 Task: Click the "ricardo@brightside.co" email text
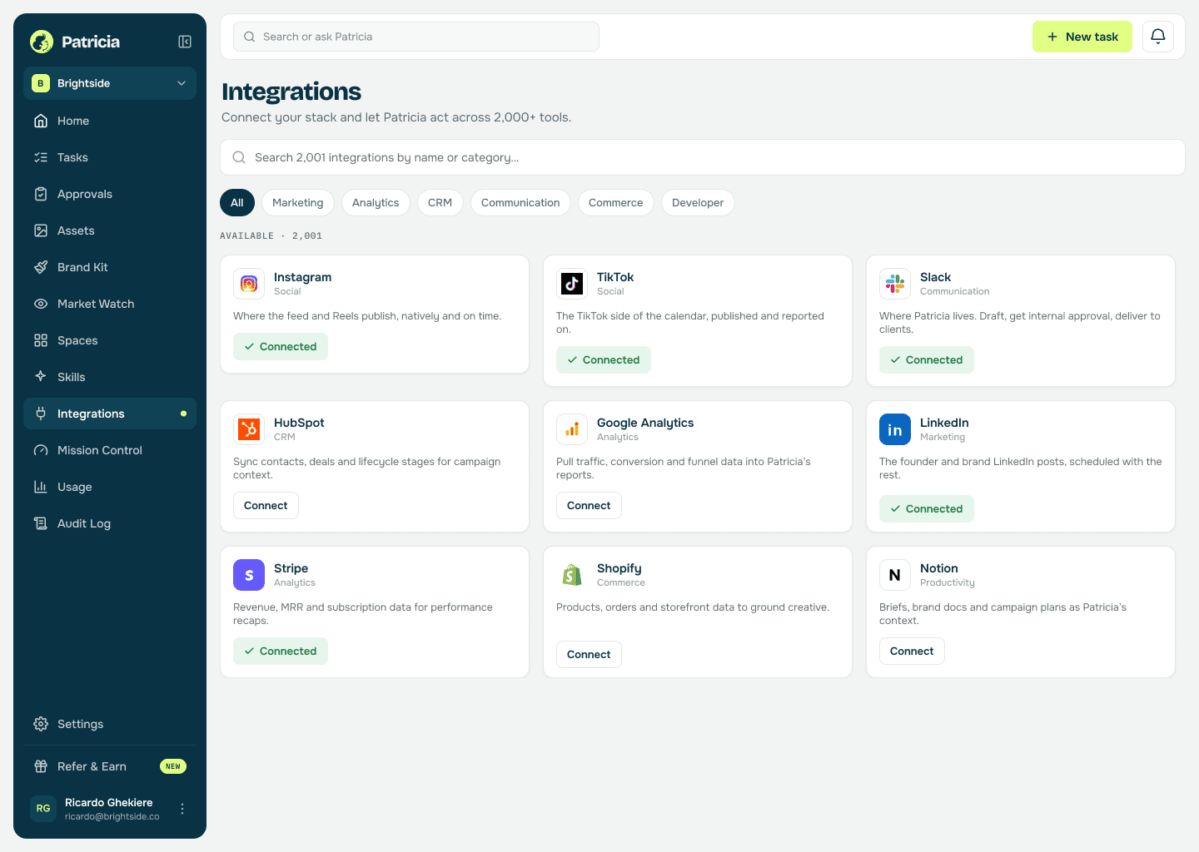[x=112, y=816]
